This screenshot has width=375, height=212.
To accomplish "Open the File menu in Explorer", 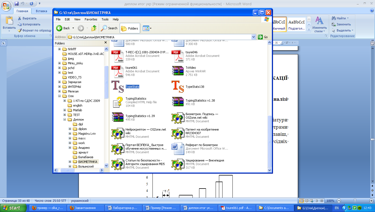I will click(x=58, y=19).
